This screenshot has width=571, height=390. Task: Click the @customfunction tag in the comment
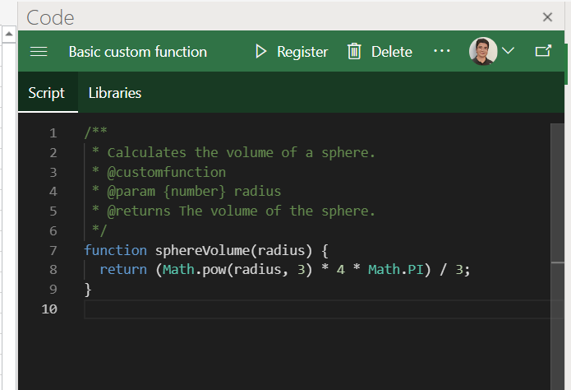tap(166, 172)
